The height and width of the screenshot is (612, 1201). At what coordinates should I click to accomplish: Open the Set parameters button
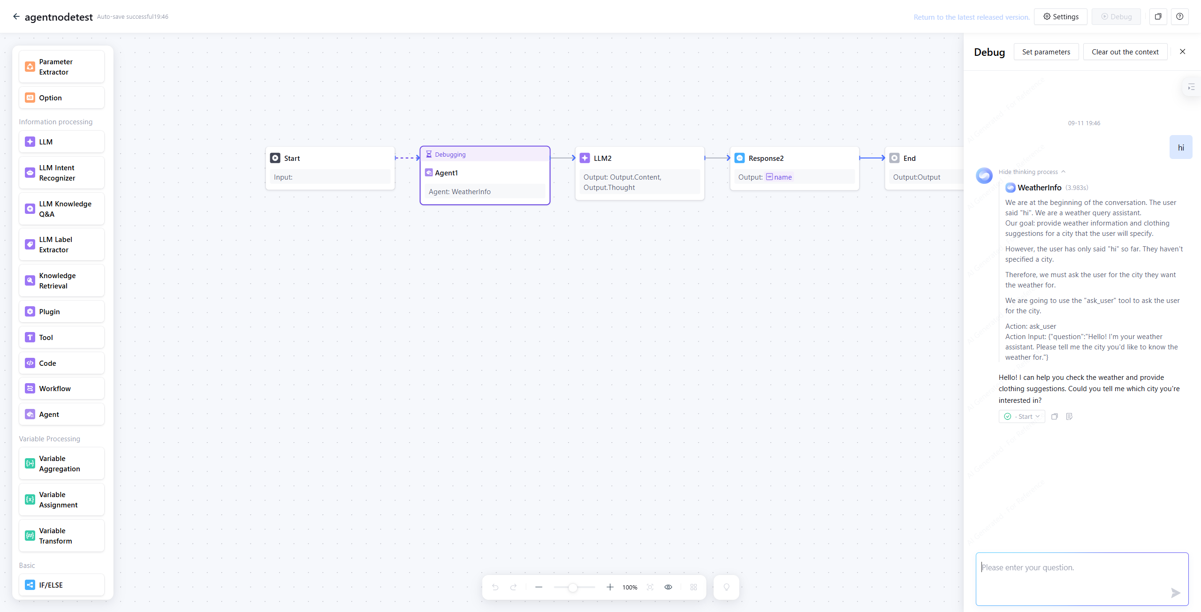(1046, 52)
